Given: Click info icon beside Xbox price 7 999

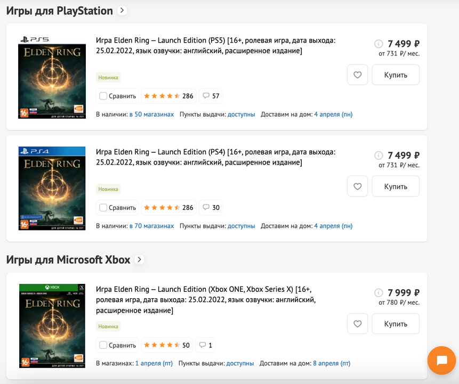Looking at the screenshot, I should coord(379,292).
